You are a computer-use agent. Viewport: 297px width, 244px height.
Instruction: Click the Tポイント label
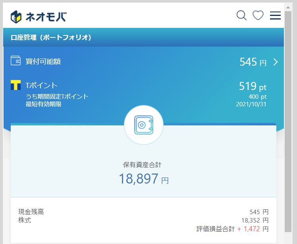(41, 86)
